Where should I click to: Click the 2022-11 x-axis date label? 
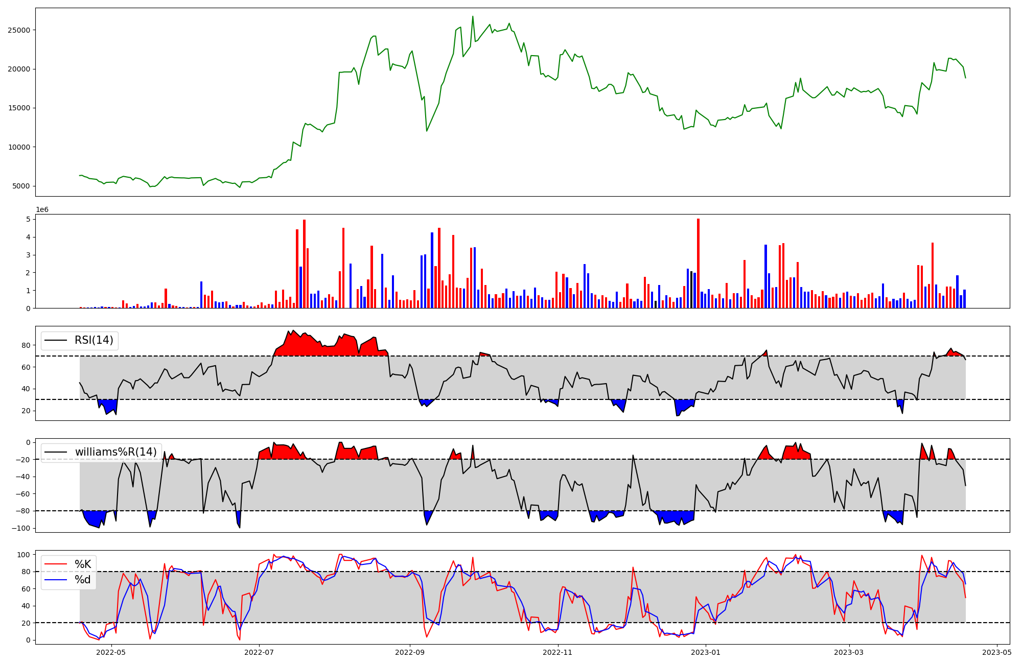coord(558,652)
